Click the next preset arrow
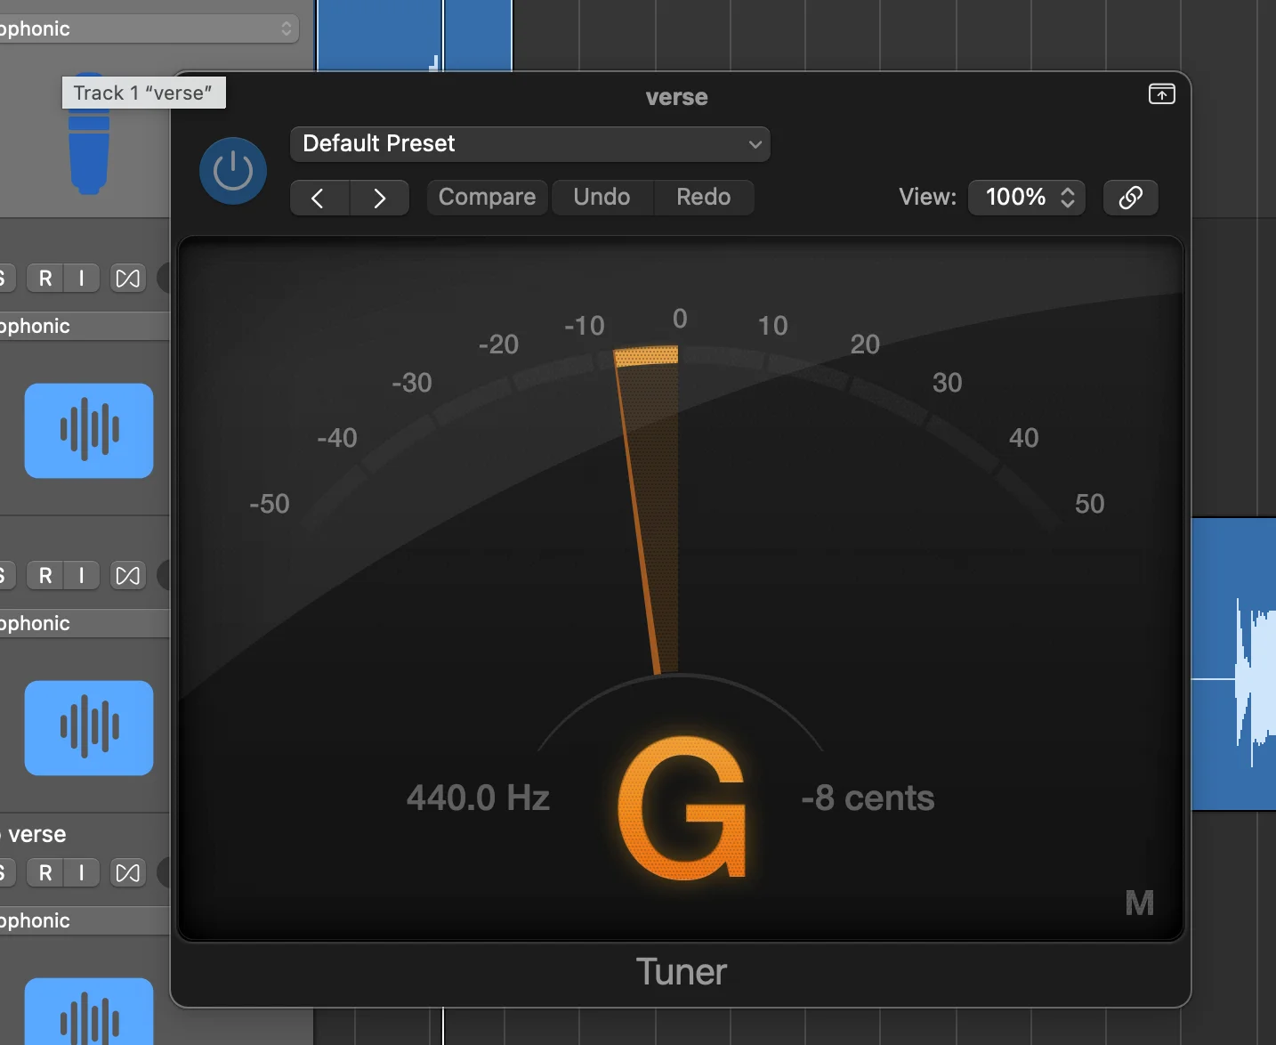Viewport: 1276px width, 1045px height. tap(380, 198)
